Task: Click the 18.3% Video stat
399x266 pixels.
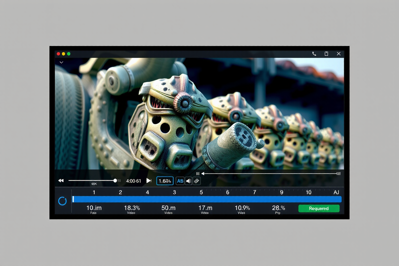Action: click(x=132, y=208)
